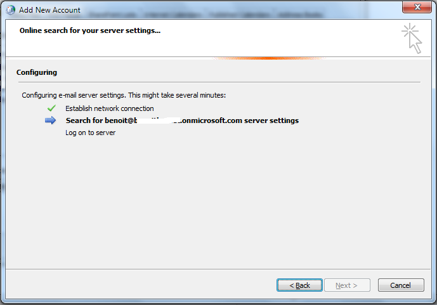
Task: Click the disabled Next button
Action: [347, 285]
